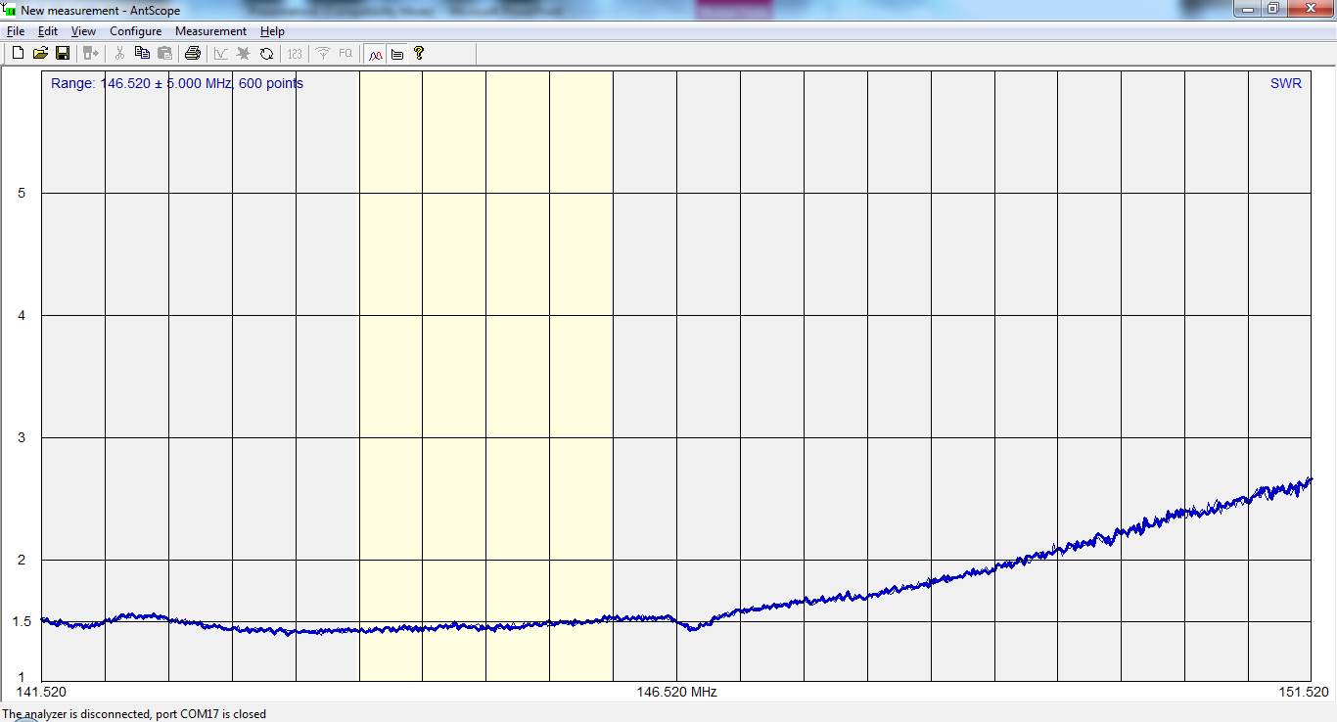Toggle the graph curves view button
Screen dimensions: 1337x722
[375, 54]
